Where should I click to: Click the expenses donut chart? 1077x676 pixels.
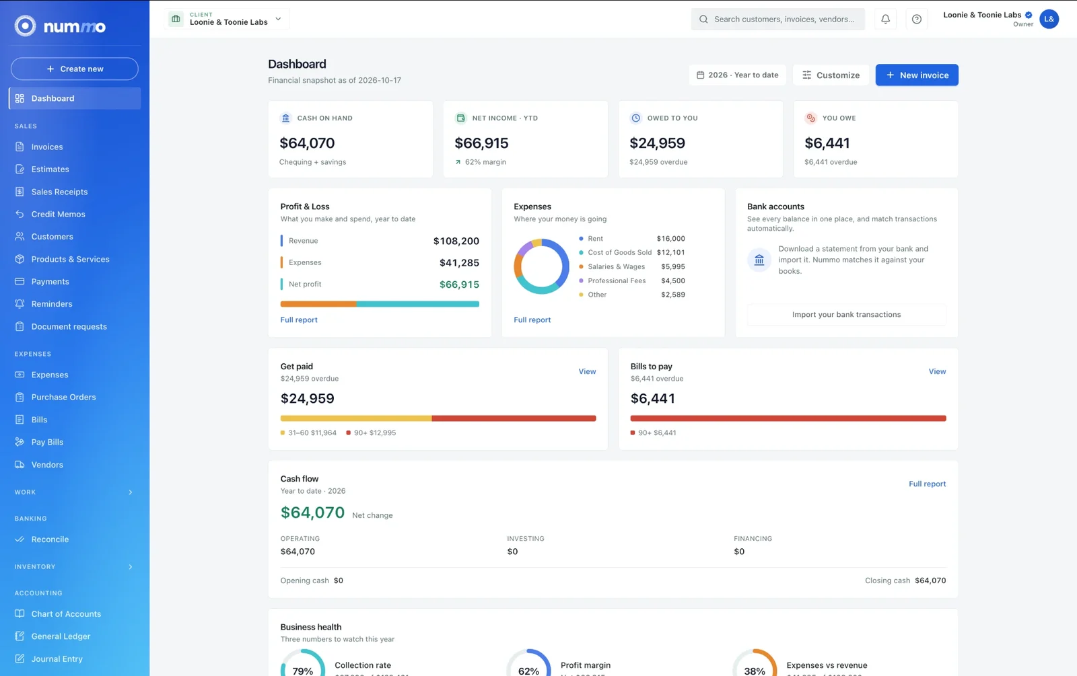click(541, 266)
